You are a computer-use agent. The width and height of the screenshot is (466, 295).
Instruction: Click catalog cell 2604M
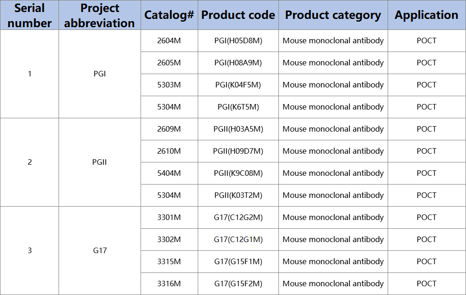(x=169, y=40)
